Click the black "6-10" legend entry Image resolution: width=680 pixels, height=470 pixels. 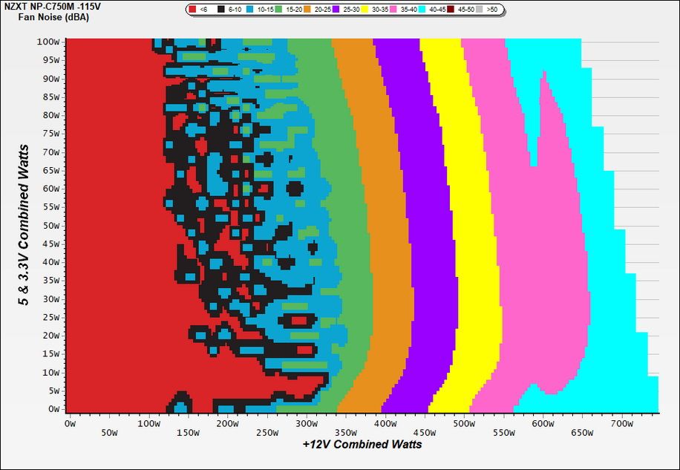(220, 7)
